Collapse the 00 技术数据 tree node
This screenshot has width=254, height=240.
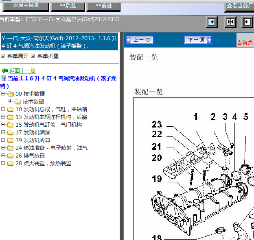pos(3,93)
